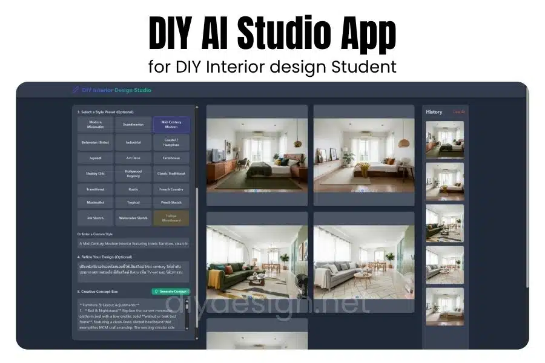Image resolution: width=545 pixels, height=363 pixels.
Task: Open generated living room with gray sofa
Action: pyautogui.click(x=364, y=263)
